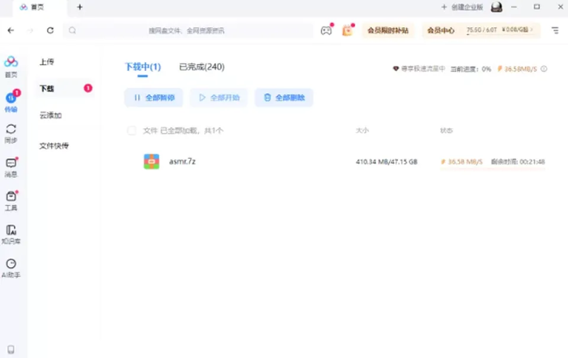Click the asmr.7z download progress bar
This screenshot has height=358, width=568.
493,168
